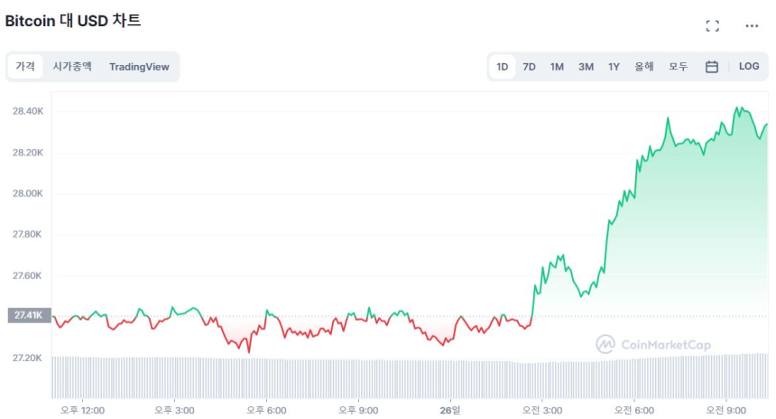The height and width of the screenshot is (419, 776).
Task: Open the three-dot more options menu
Action: pos(752,26)
